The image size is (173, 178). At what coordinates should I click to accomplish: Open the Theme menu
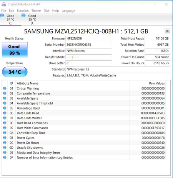[36, 11]
